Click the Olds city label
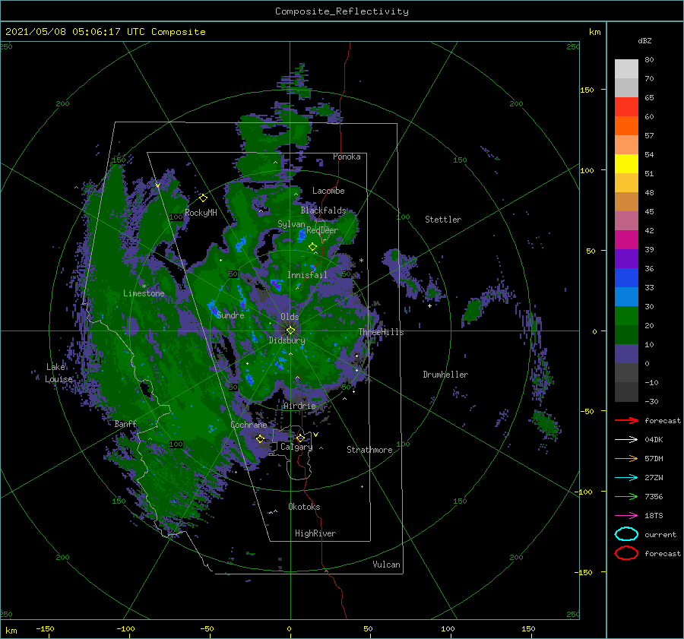The image size is (684, 639). point(290,317)
